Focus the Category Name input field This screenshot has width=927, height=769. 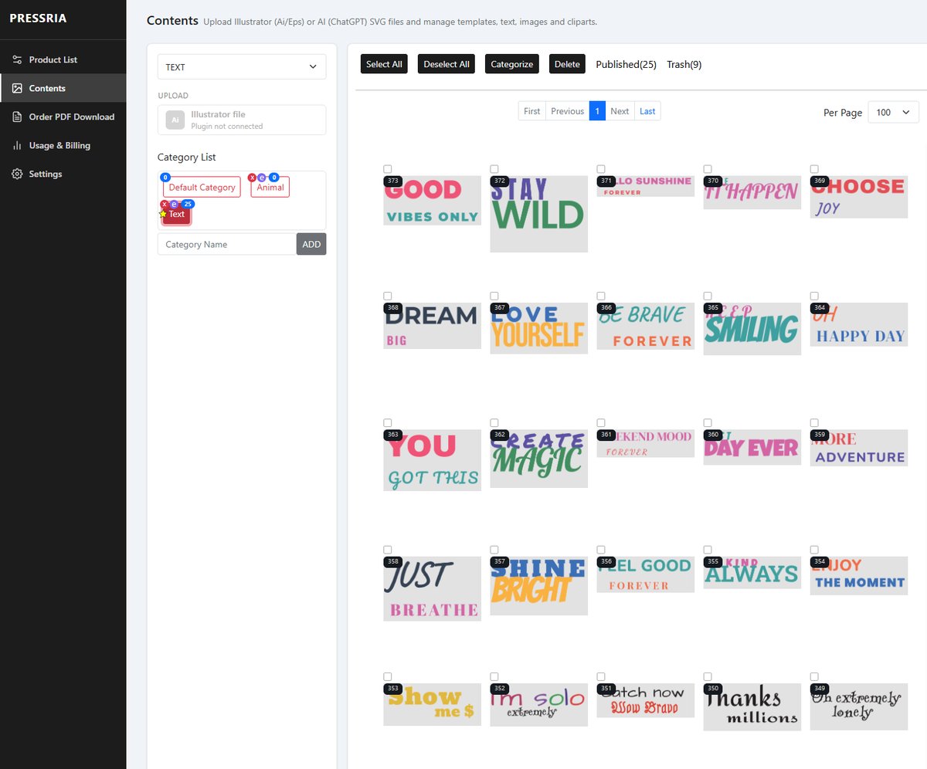(227, 244)
